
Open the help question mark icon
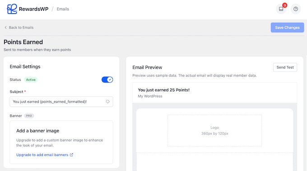[296, 9]
